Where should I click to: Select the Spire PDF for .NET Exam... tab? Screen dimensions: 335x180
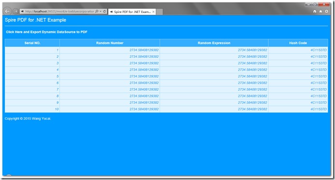[132, 12]
